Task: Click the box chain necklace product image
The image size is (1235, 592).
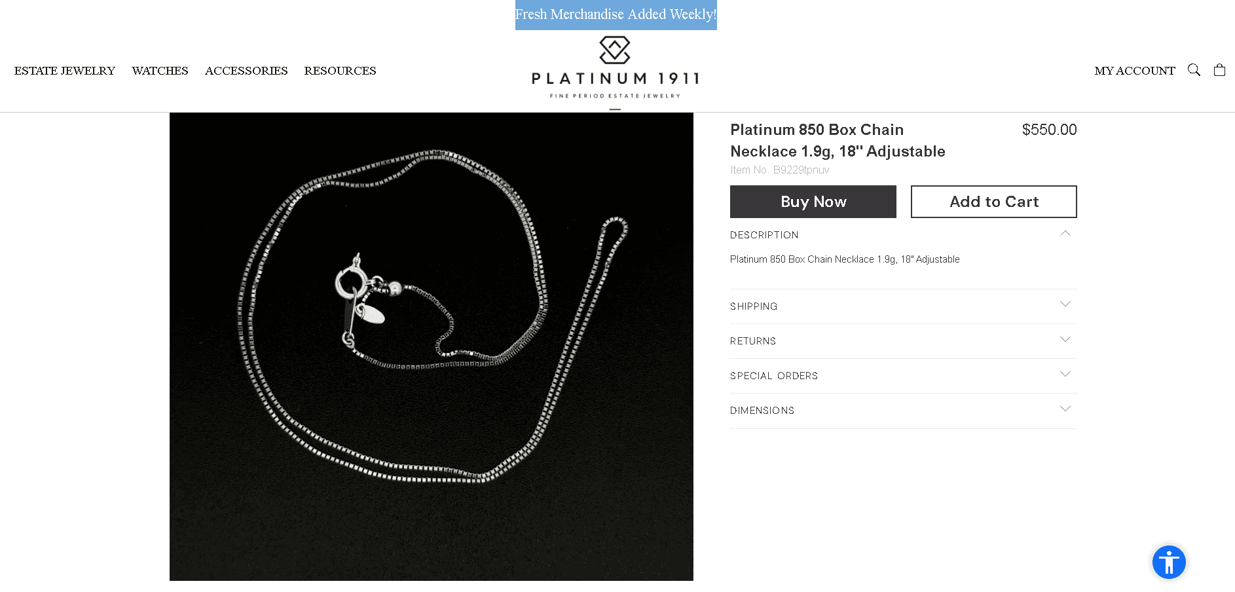Action: coord(432,346)
